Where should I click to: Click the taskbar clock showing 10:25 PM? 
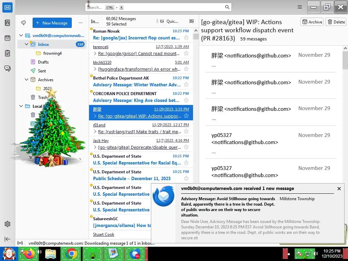[332, 254]
